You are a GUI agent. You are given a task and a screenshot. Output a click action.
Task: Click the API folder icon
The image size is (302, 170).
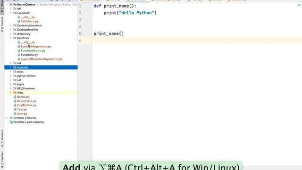pyautogui.click(x=15, y=8)
